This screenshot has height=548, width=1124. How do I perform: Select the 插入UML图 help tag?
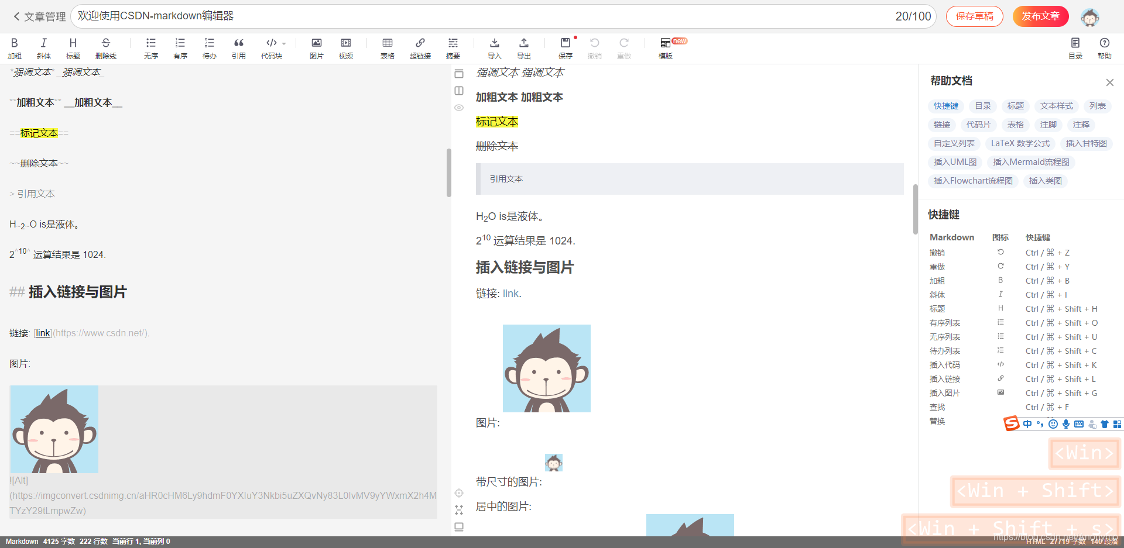pos(955,162)
